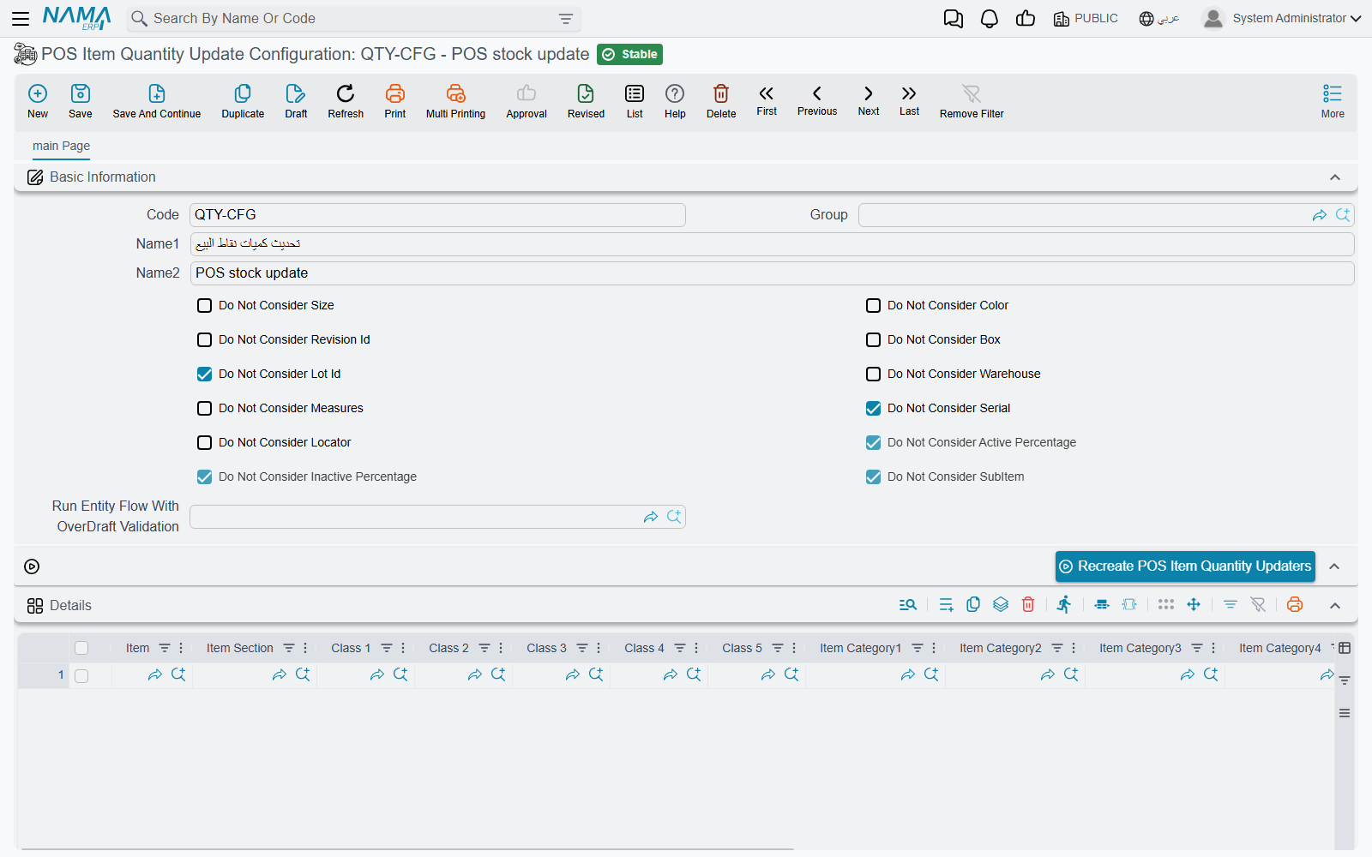Mark the record as Revised
Image resolution: width=1372 pixels, height=857 pixels.
coord(586,101)
